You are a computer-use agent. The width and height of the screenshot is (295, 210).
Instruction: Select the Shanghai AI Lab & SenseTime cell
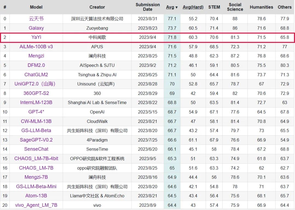97,103
